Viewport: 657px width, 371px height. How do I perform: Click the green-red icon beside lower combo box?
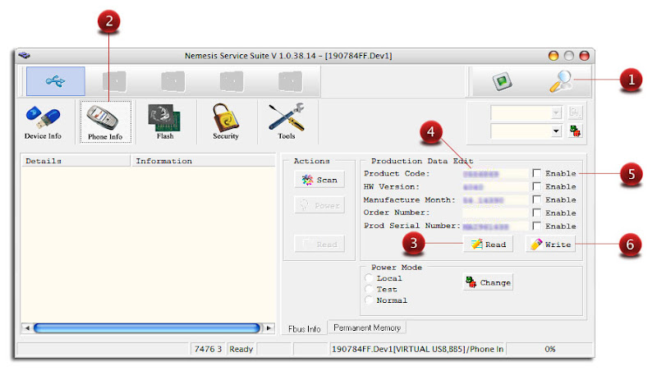click(x=576, y=131)
